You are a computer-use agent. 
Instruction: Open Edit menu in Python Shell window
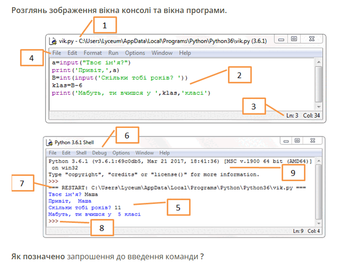pyautogui.click(x=66, y=153)
